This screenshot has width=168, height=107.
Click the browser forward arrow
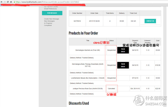click(x=4, y=2)
